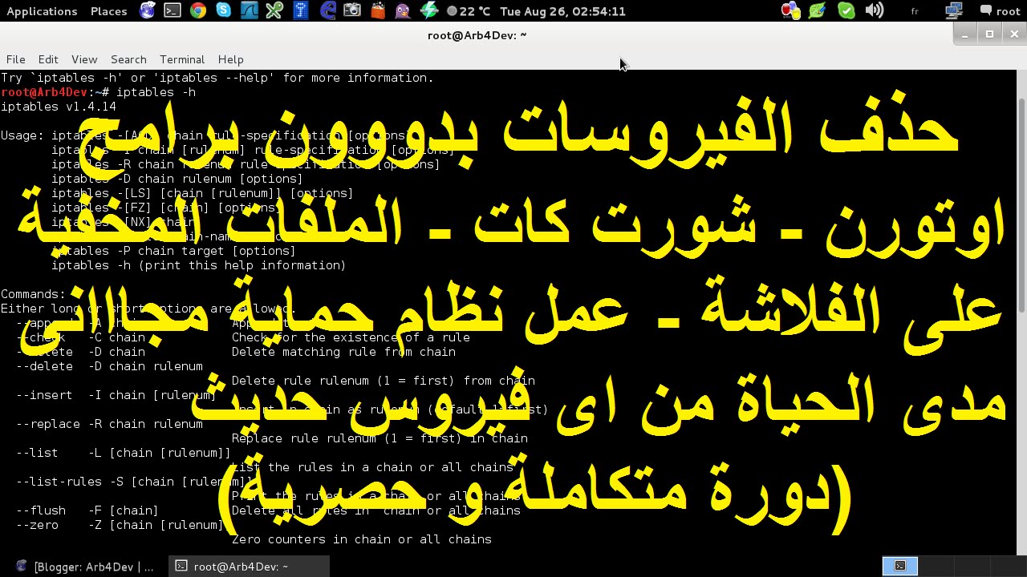The width and height of the screenshot is (1027, 577).
Task: Click the '--zero -Z [chain [rulenum]]' line
Action: coord(120,525)
